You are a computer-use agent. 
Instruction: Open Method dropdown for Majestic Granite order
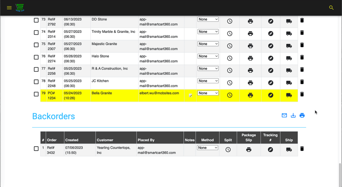pos(208,44)
